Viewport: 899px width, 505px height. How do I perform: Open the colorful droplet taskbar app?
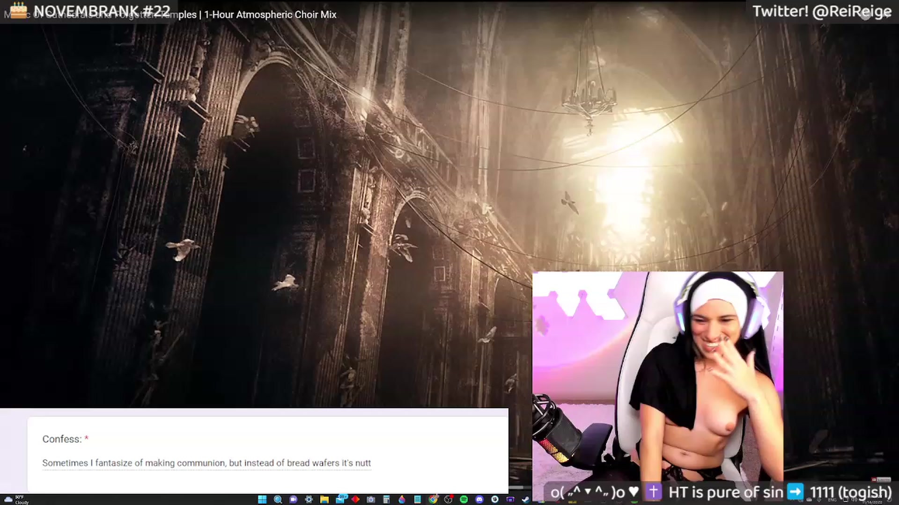click(402, 499)
